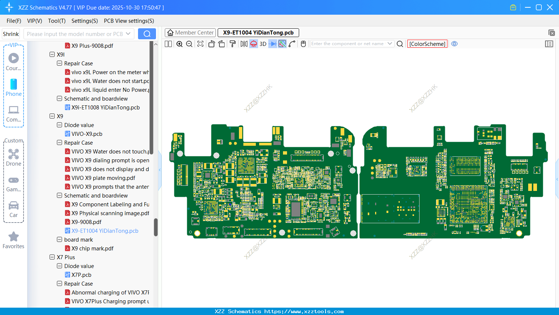This screenshot has height=315, width=559.
Task: Open the Drone category in sidebar
Action: point(14,157)
